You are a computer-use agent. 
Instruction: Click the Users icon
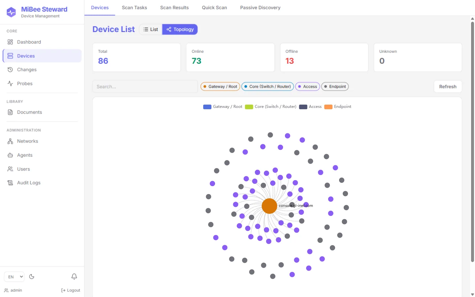tap(10, 169)
